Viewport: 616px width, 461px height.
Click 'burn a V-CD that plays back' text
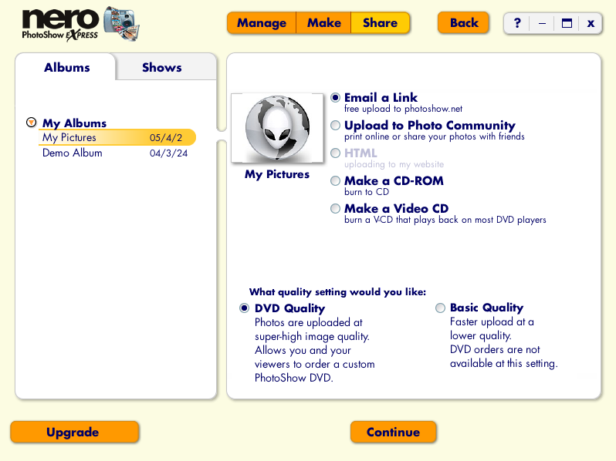(445, 220)
